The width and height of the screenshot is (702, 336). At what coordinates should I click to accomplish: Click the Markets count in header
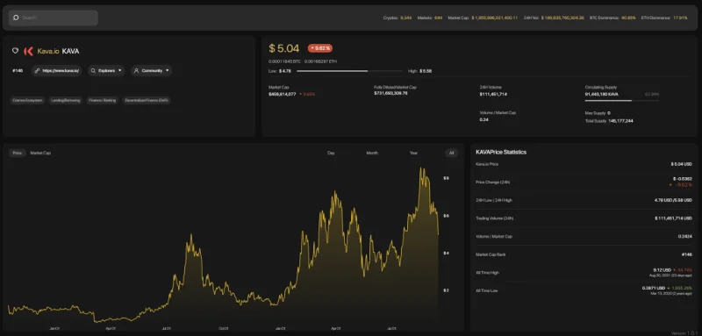438,18
